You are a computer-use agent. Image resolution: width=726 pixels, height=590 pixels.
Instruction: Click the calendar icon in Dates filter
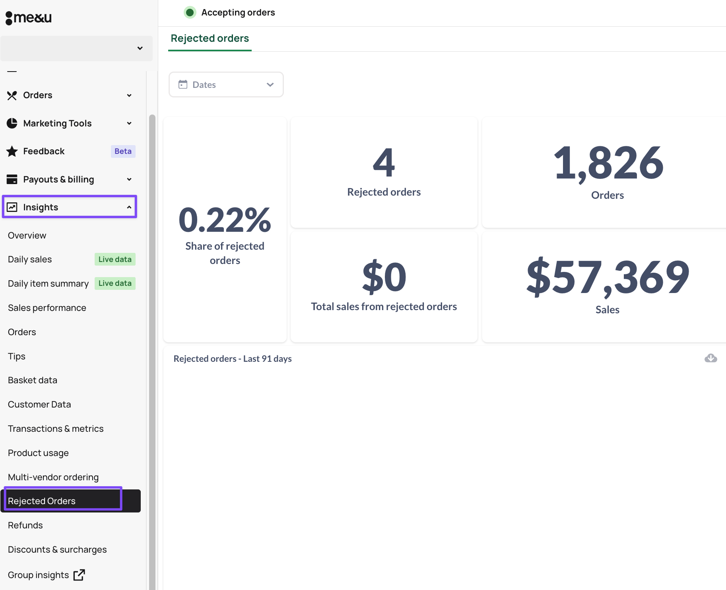pyautogui.click(x=183, y=84)
